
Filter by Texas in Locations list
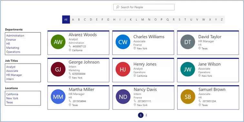tap(10, 102)
